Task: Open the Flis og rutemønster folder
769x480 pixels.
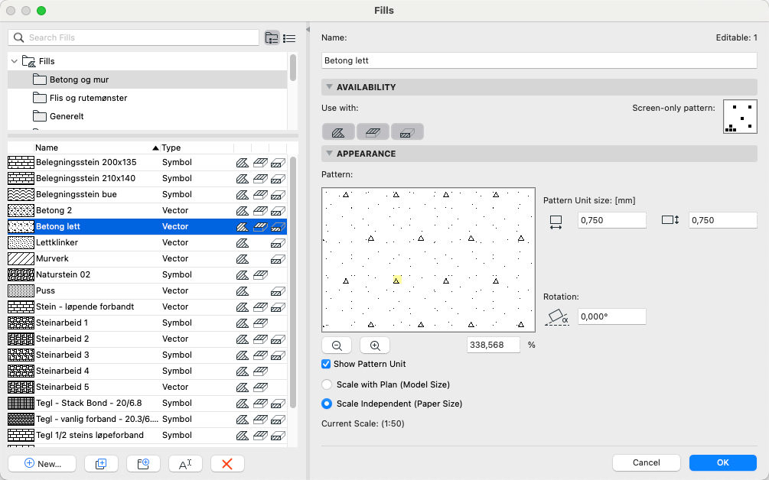Action: (x=88, y=98)
